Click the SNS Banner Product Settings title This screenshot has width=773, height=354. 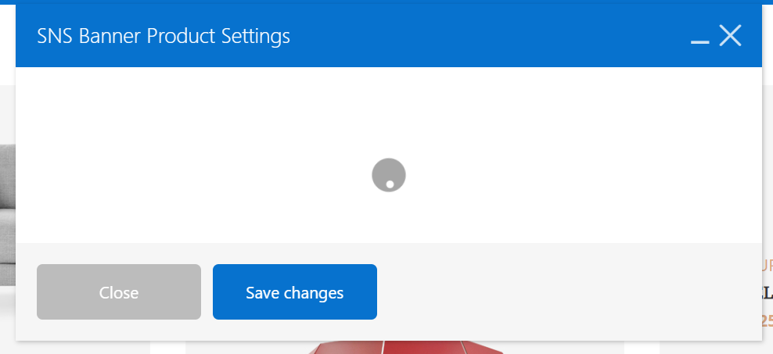pyautogui.click(x=164, y=36)
